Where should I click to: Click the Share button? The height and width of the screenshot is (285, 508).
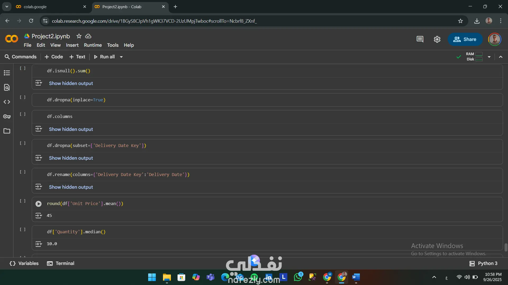[465, 39]
